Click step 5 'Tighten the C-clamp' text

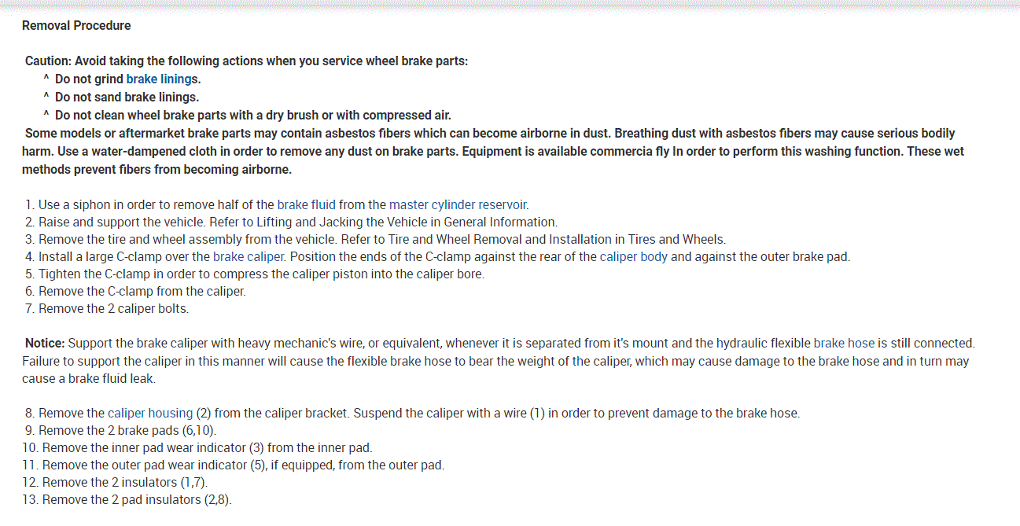pyautogui.click(x=261, y=274)
